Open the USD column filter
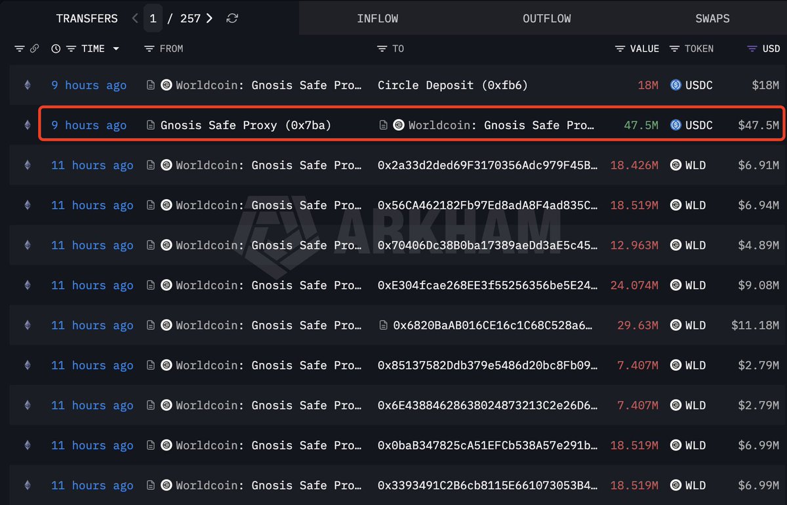Viewport: 787px width, 505px height. coord(752,48)
